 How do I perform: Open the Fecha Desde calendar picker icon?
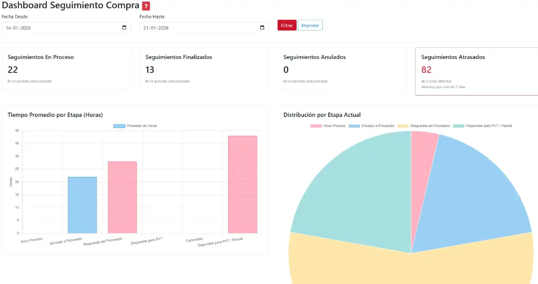[x=124, y=28]
